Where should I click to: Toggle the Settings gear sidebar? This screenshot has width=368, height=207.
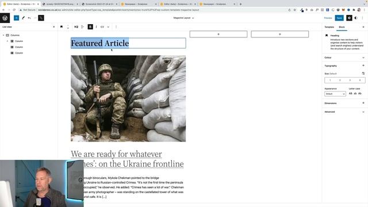coord(349,18)
